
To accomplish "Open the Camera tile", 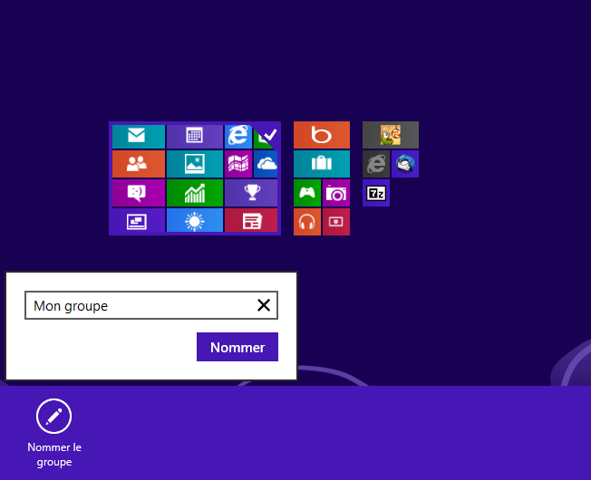I will point(336,193).
